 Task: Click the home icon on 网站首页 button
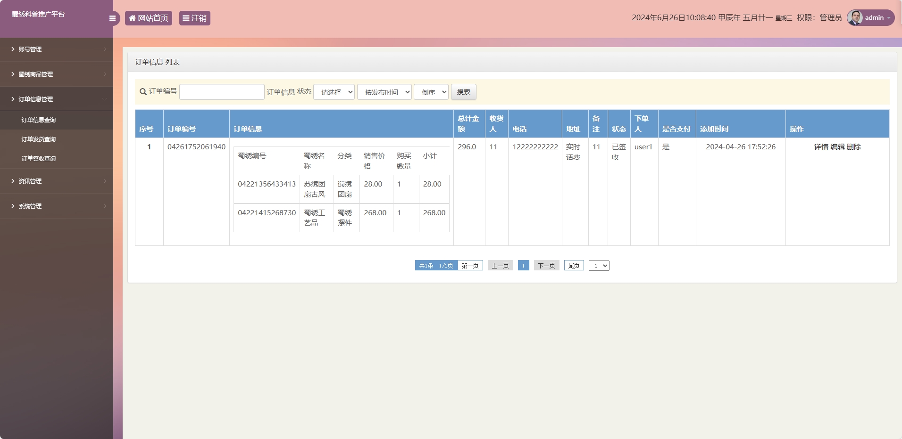click(x=132, y=18)
